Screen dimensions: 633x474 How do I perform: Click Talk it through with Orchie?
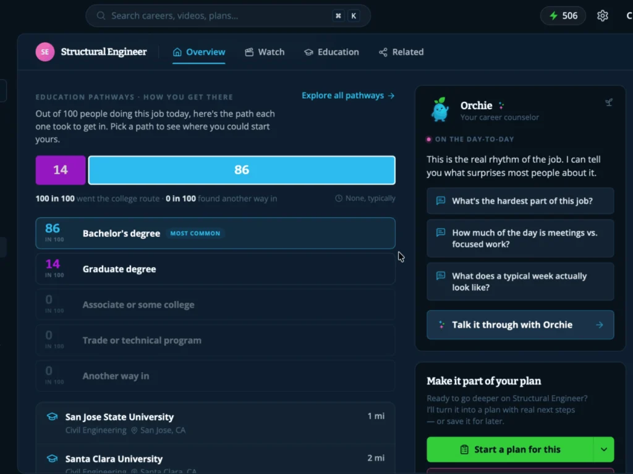pos(520,325)
